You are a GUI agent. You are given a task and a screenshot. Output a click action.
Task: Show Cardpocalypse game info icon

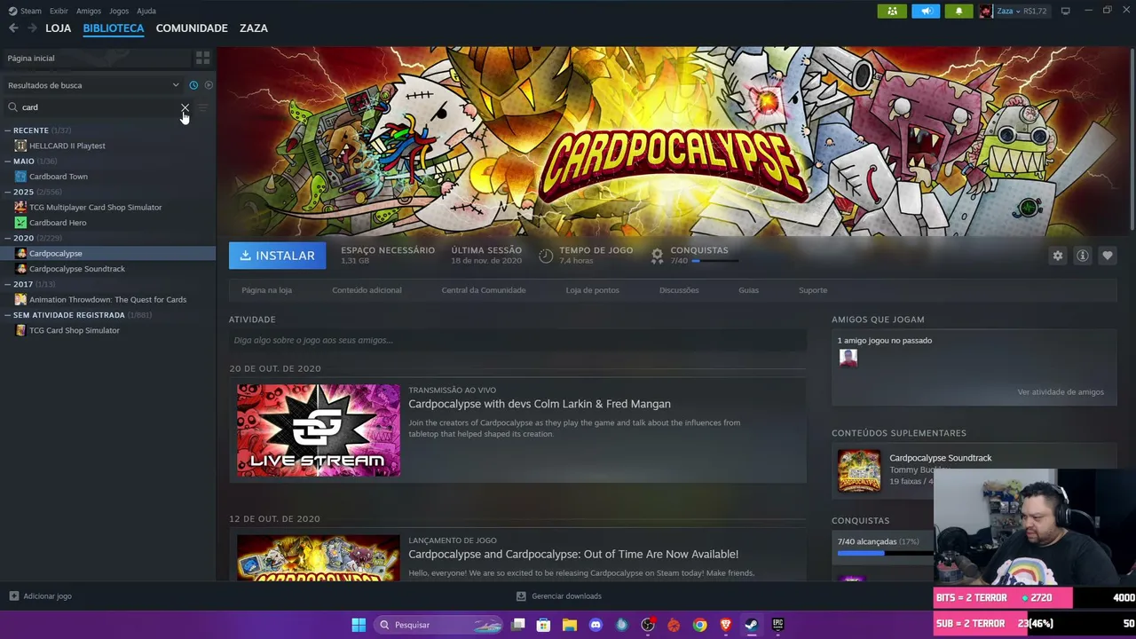tap(1082, 256)
